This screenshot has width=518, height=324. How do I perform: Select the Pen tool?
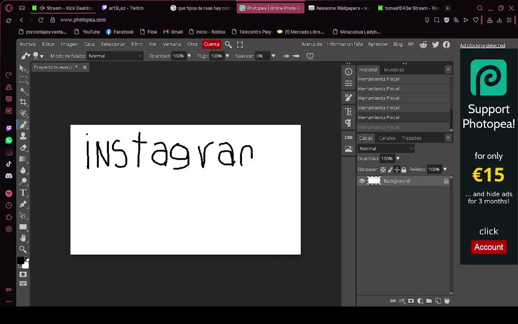pos(23,204)
